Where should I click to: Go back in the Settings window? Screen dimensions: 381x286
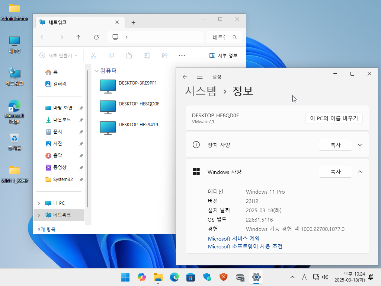[x=185, y=77]
